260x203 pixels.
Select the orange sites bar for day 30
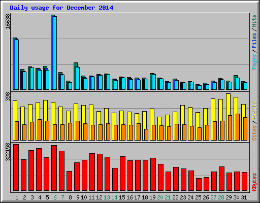(238, 127)
